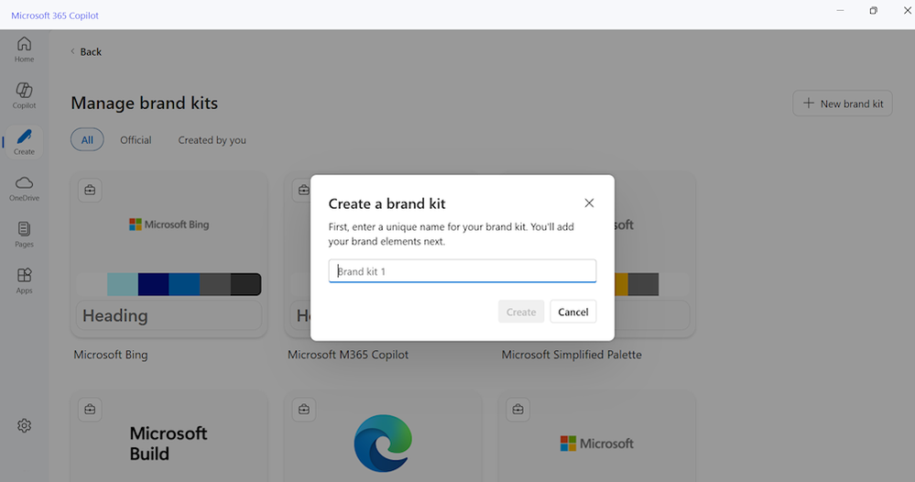915x482 pixels.
Task: Click orange swatch in Simplified Palette kit
Action: pos(621,284)
